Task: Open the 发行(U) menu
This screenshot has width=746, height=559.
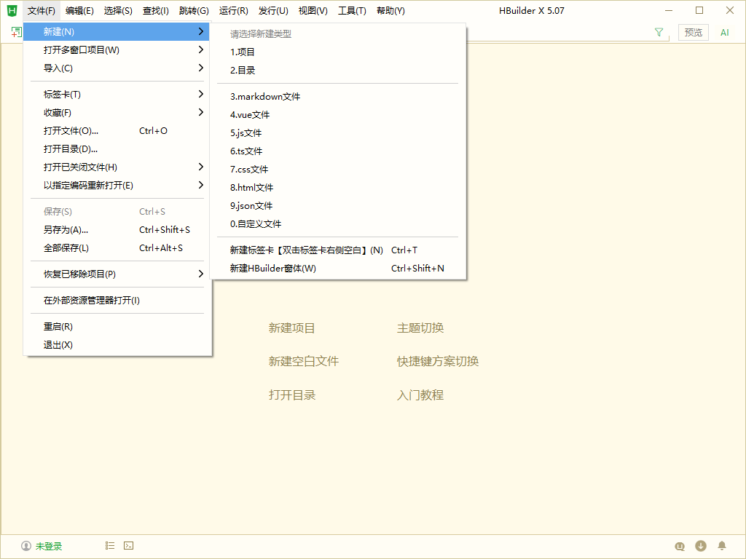Action: click(x=273, y=10)
